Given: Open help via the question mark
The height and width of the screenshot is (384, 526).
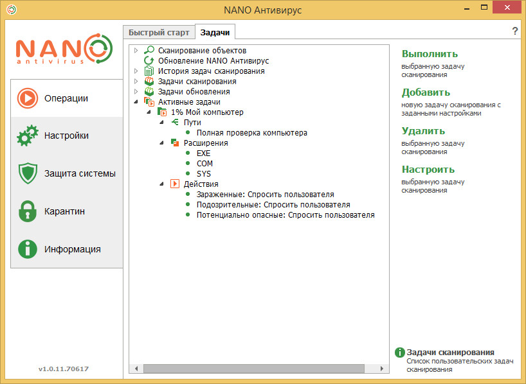Looking at the screenshot, I should [x=515, y=31].
